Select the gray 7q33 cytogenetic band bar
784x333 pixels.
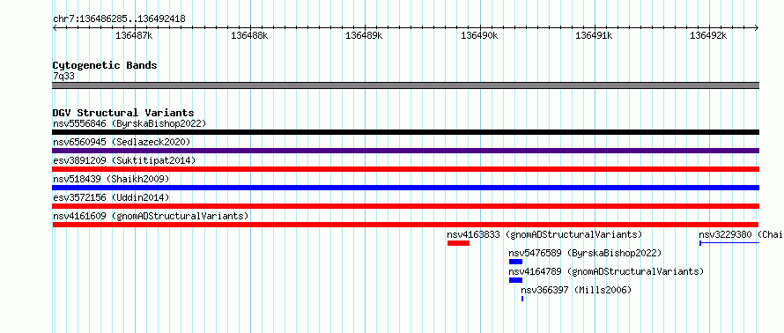[x=405, y=85]
